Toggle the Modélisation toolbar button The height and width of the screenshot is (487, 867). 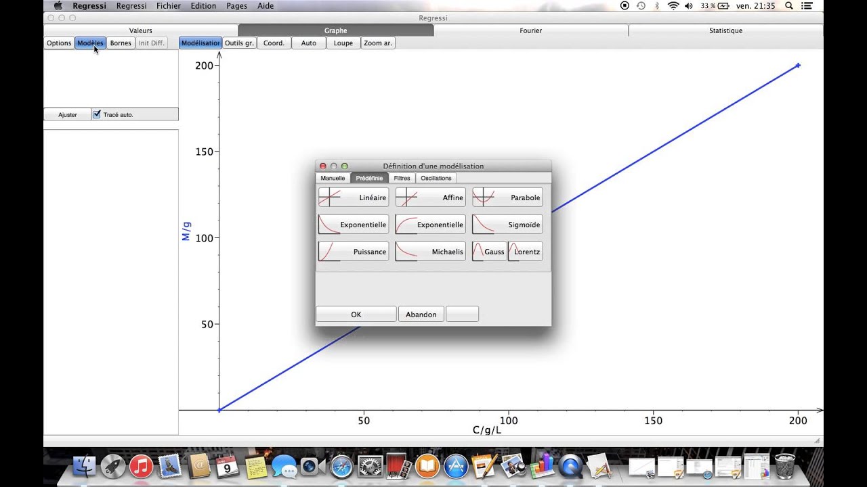[200, 43]
